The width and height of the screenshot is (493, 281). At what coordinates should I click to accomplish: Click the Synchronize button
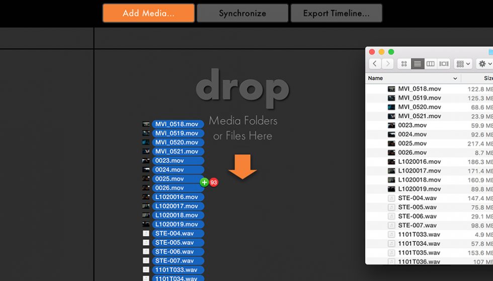click(242, 14)
